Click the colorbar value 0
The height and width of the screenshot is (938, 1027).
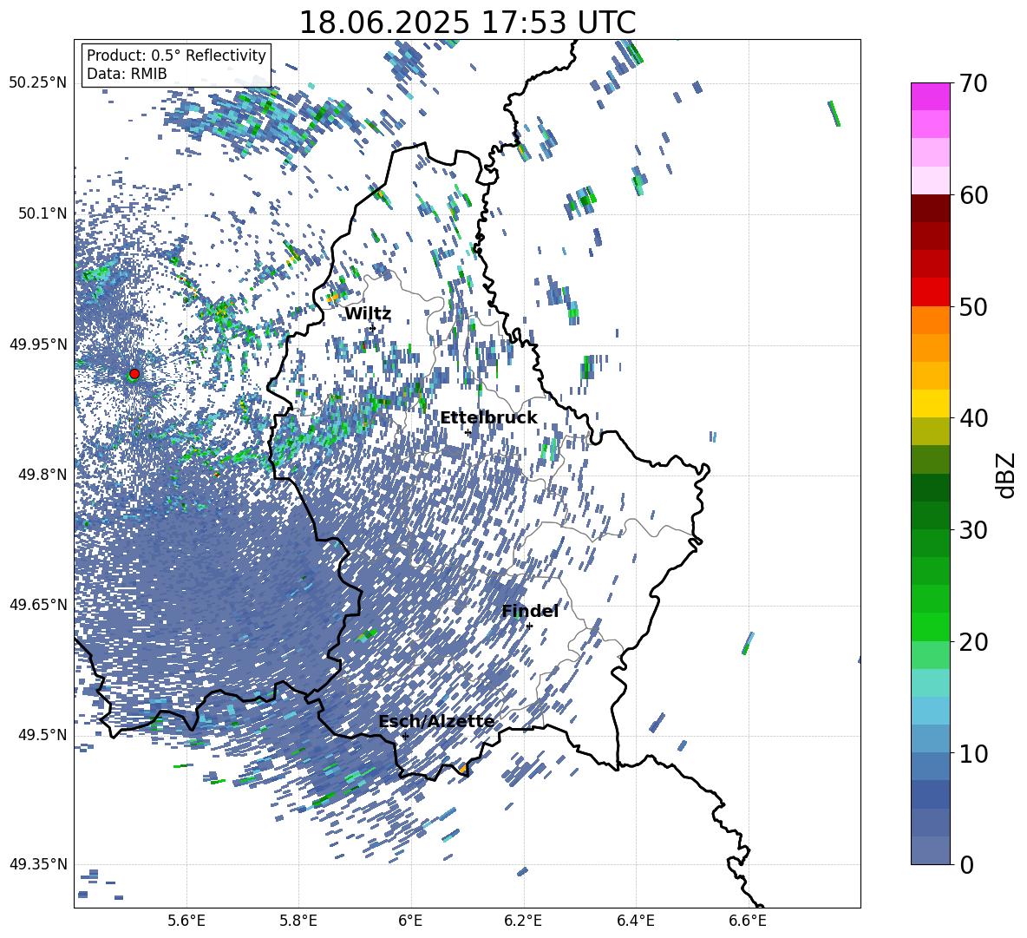pos(967,864)
